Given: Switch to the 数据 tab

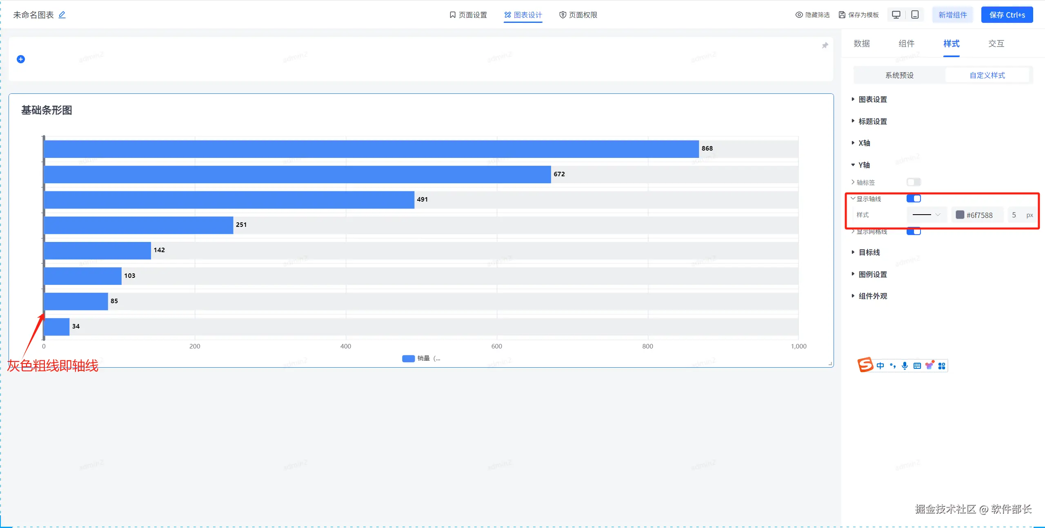Looking at the screenshot, I should (x=862, y=44).
